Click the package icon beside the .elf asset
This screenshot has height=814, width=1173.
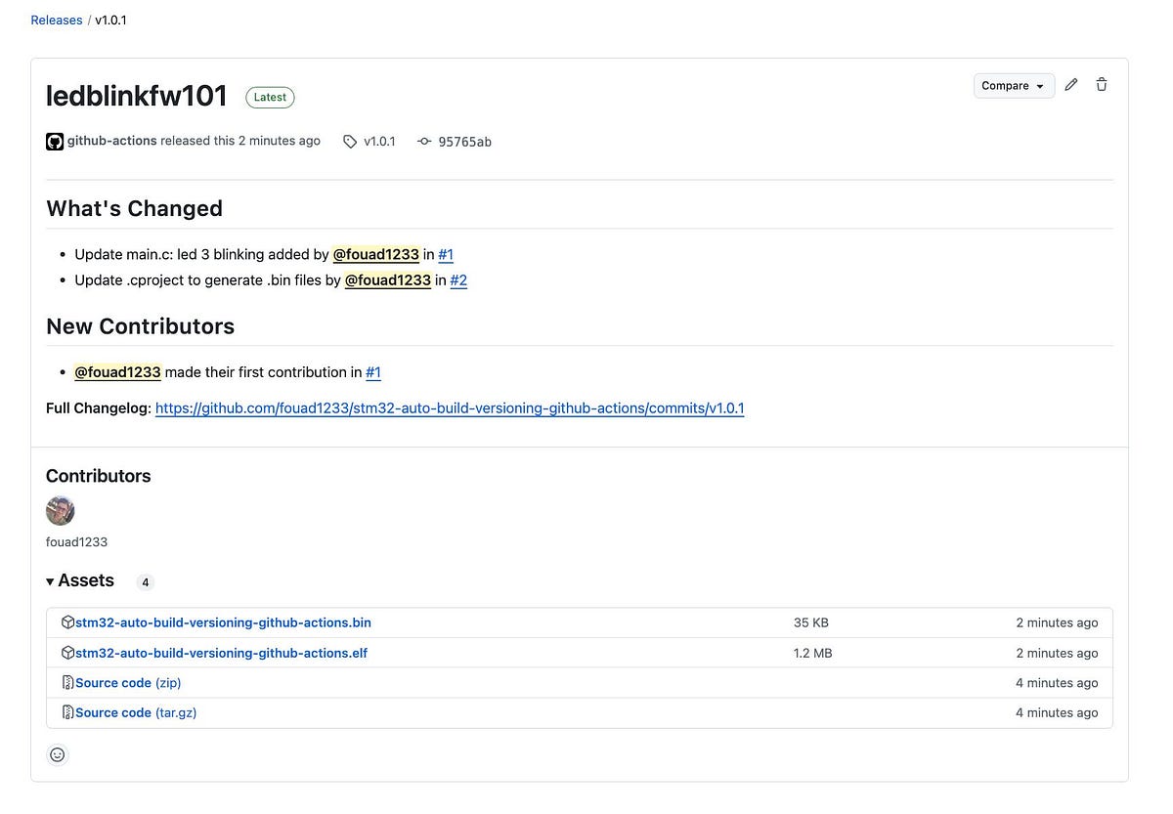pos(67,653)
